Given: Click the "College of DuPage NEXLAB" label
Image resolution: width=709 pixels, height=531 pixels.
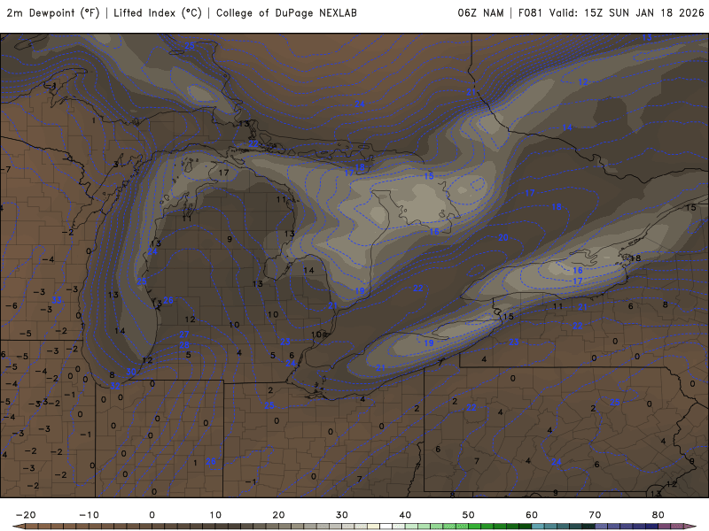Looking at the screenshot, I should click(286, 13).
